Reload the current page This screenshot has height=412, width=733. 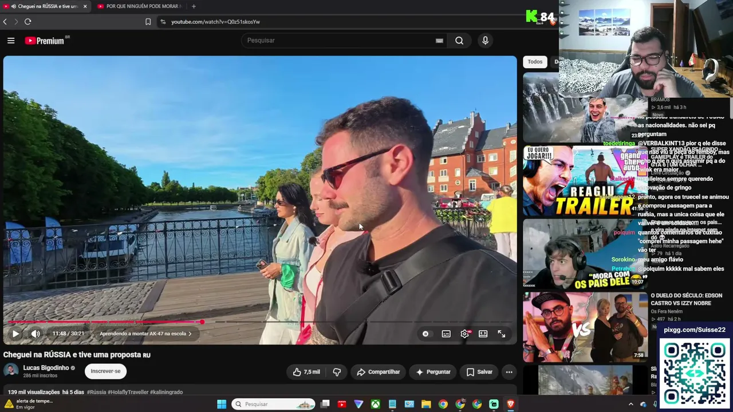point(27,22)
